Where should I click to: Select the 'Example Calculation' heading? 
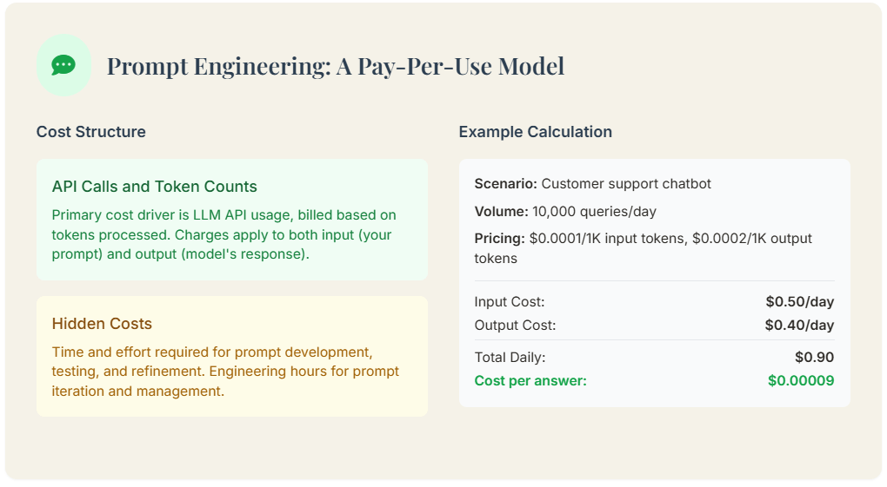535,132
